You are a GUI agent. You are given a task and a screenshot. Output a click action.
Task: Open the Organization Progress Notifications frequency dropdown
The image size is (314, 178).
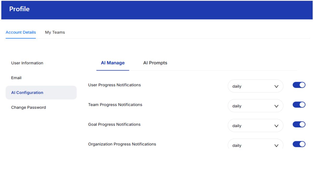tap(255, 145)
